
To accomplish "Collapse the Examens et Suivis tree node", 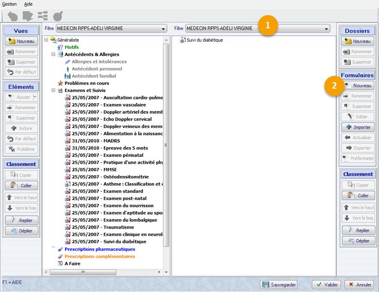I will (53, 90).
